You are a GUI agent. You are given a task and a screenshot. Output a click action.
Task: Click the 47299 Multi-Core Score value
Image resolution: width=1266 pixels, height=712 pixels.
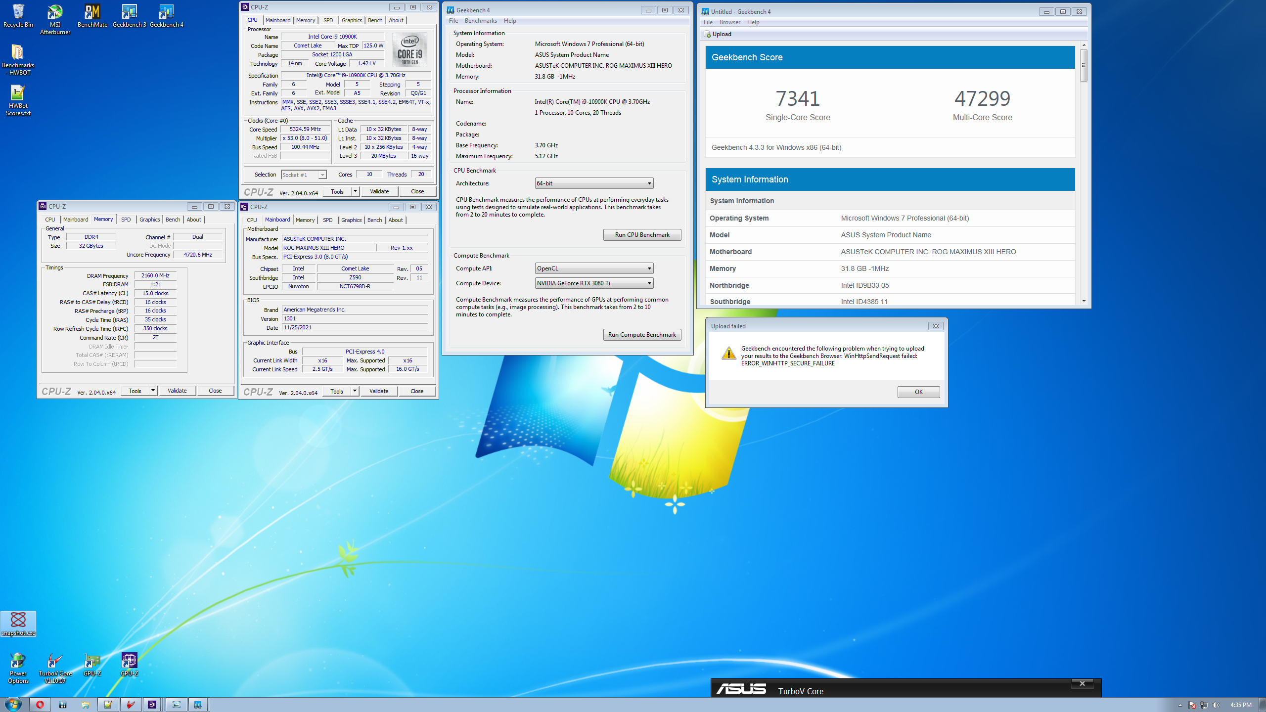click(982, 98)
